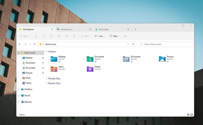Select Downloads in the navigation pane
Image resolution: width=203 pixels, height=125 pixels.
30,63
